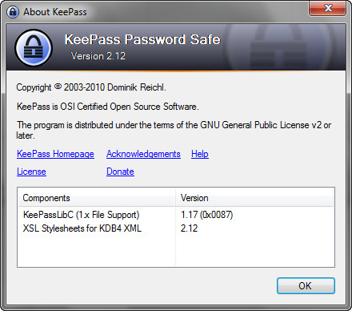Click the 2.12 version cell in list
The width and height of the screenshot is (352, 311).
pyautogui.click(x=189, y=228)
